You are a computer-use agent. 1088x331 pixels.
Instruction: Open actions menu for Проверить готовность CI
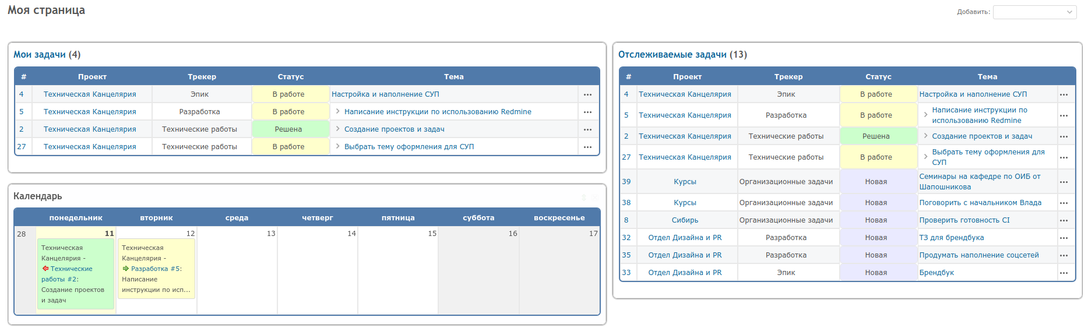[1064, 220]
